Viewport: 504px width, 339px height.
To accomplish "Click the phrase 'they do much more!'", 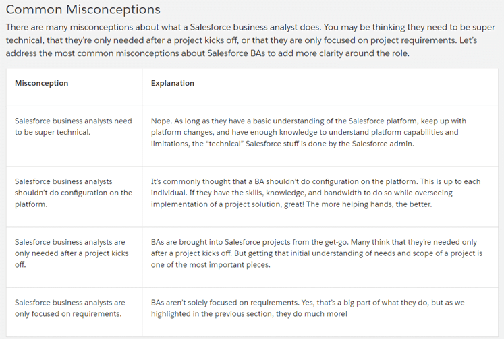I will tap(312, 313).
